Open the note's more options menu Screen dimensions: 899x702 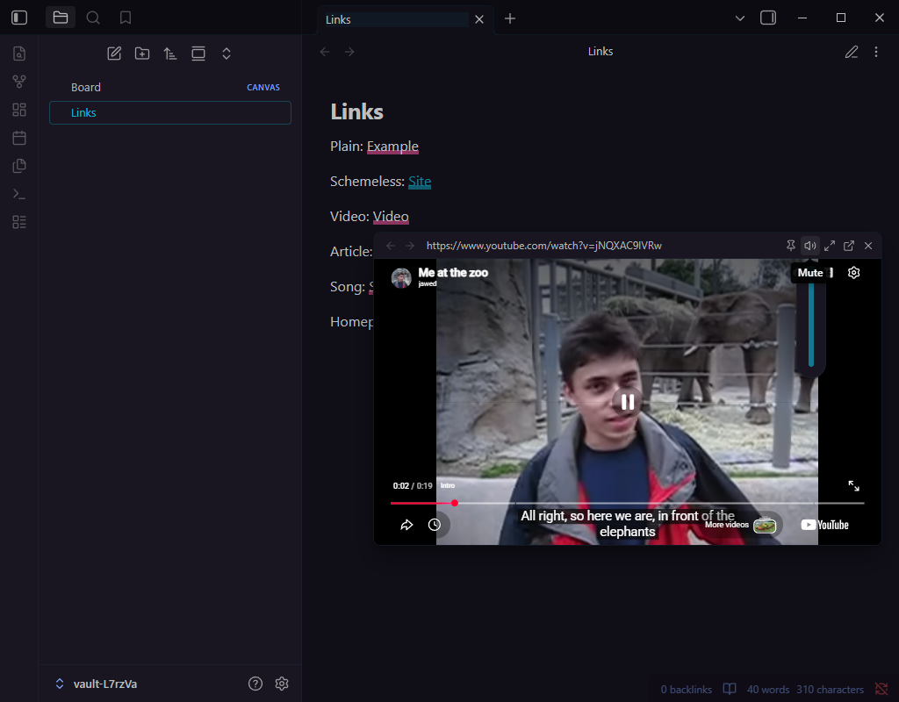[x=876, y=52]
